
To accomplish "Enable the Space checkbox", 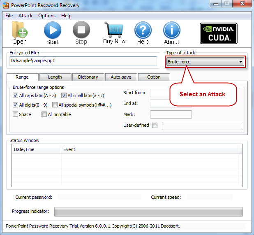I will pos(15,114).
